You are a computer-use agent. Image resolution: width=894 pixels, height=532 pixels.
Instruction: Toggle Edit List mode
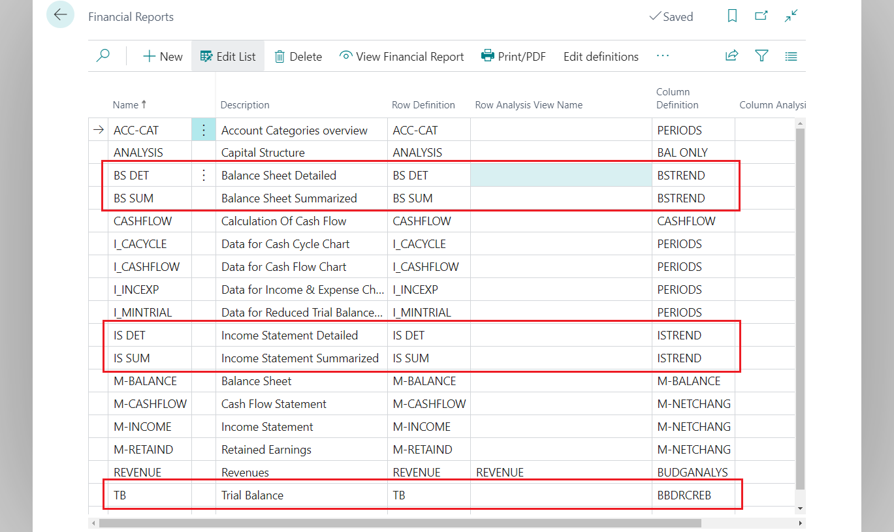(227, 56)
